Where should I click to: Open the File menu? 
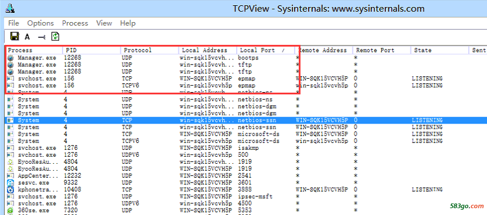pos(13,23)
